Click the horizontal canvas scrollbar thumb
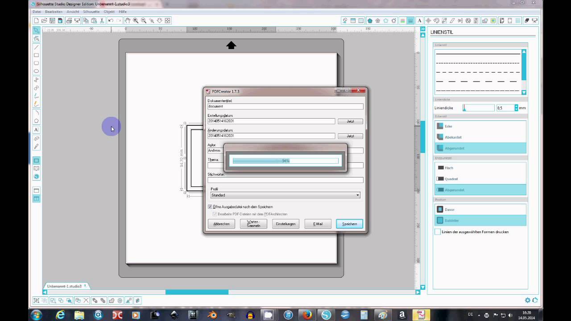 197,292
